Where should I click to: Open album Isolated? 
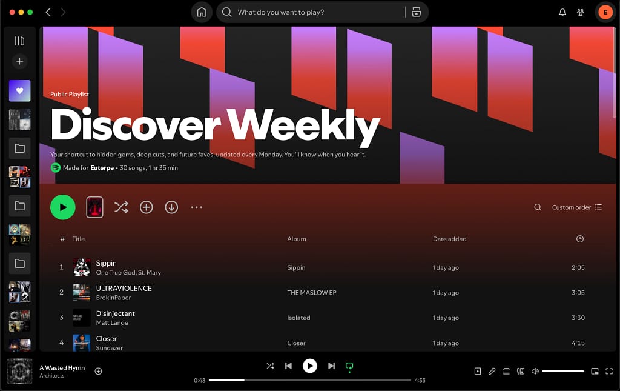pyautogui.click(x=298, y=318)
